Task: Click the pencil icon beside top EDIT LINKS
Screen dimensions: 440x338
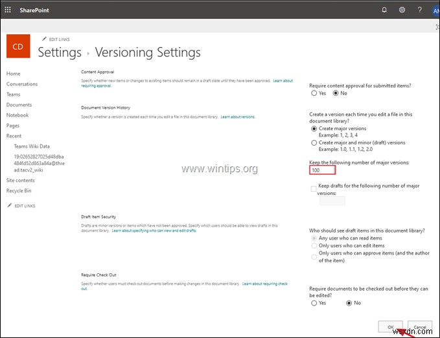Action: tap(44, 39)
